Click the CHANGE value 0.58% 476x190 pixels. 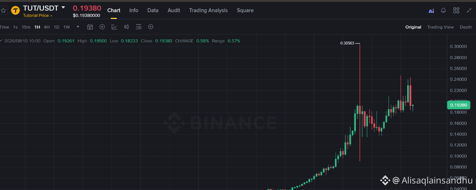point(203,41)
